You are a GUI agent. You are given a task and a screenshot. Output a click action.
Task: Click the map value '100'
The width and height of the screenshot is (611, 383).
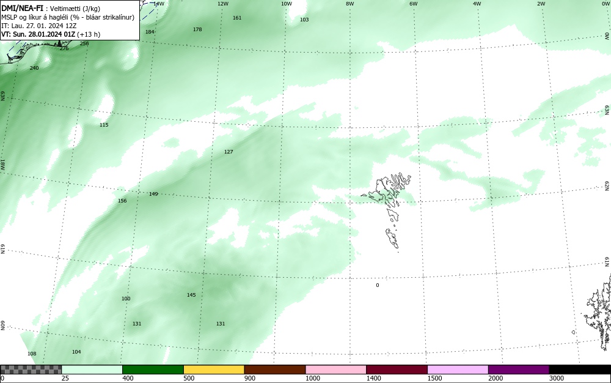(x=126, y=299)
